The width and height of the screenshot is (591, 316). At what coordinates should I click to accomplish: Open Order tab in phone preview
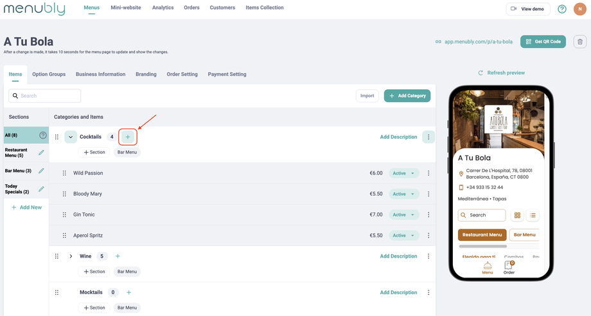(x=509, y=268)
